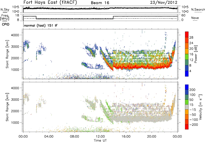
Task: Click the '08:00' time tick label
Action: (75, 137)
